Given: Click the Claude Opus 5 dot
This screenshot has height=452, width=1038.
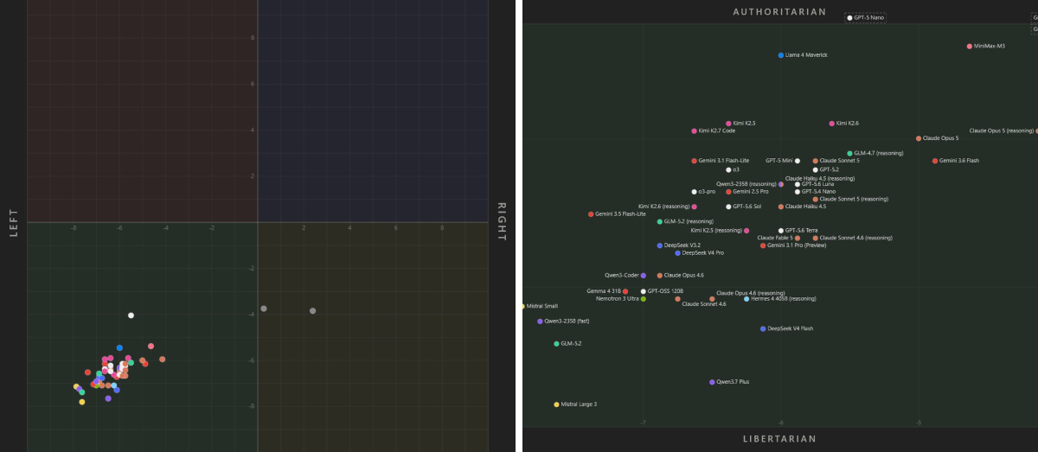Looking at the screenshot, I should click(x=919, y=138).
